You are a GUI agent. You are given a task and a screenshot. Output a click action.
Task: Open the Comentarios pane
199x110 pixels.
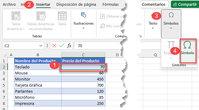tap(154, 5)
